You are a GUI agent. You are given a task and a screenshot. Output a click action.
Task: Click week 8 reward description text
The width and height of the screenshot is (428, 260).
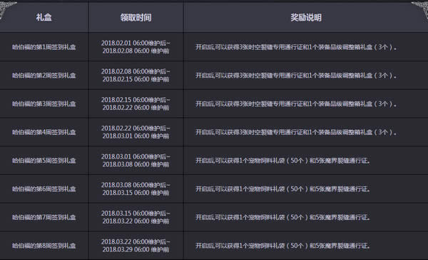pos(282,246)
